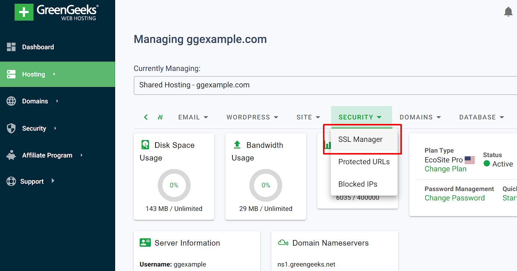Click the Username: ggexample text

point(173,264)
